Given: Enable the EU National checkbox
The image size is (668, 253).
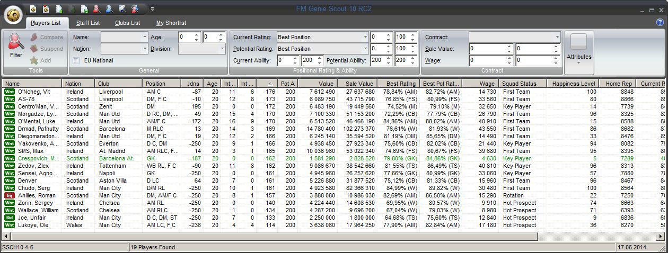Looking at the screenshot, I should [x=76, y=61].
